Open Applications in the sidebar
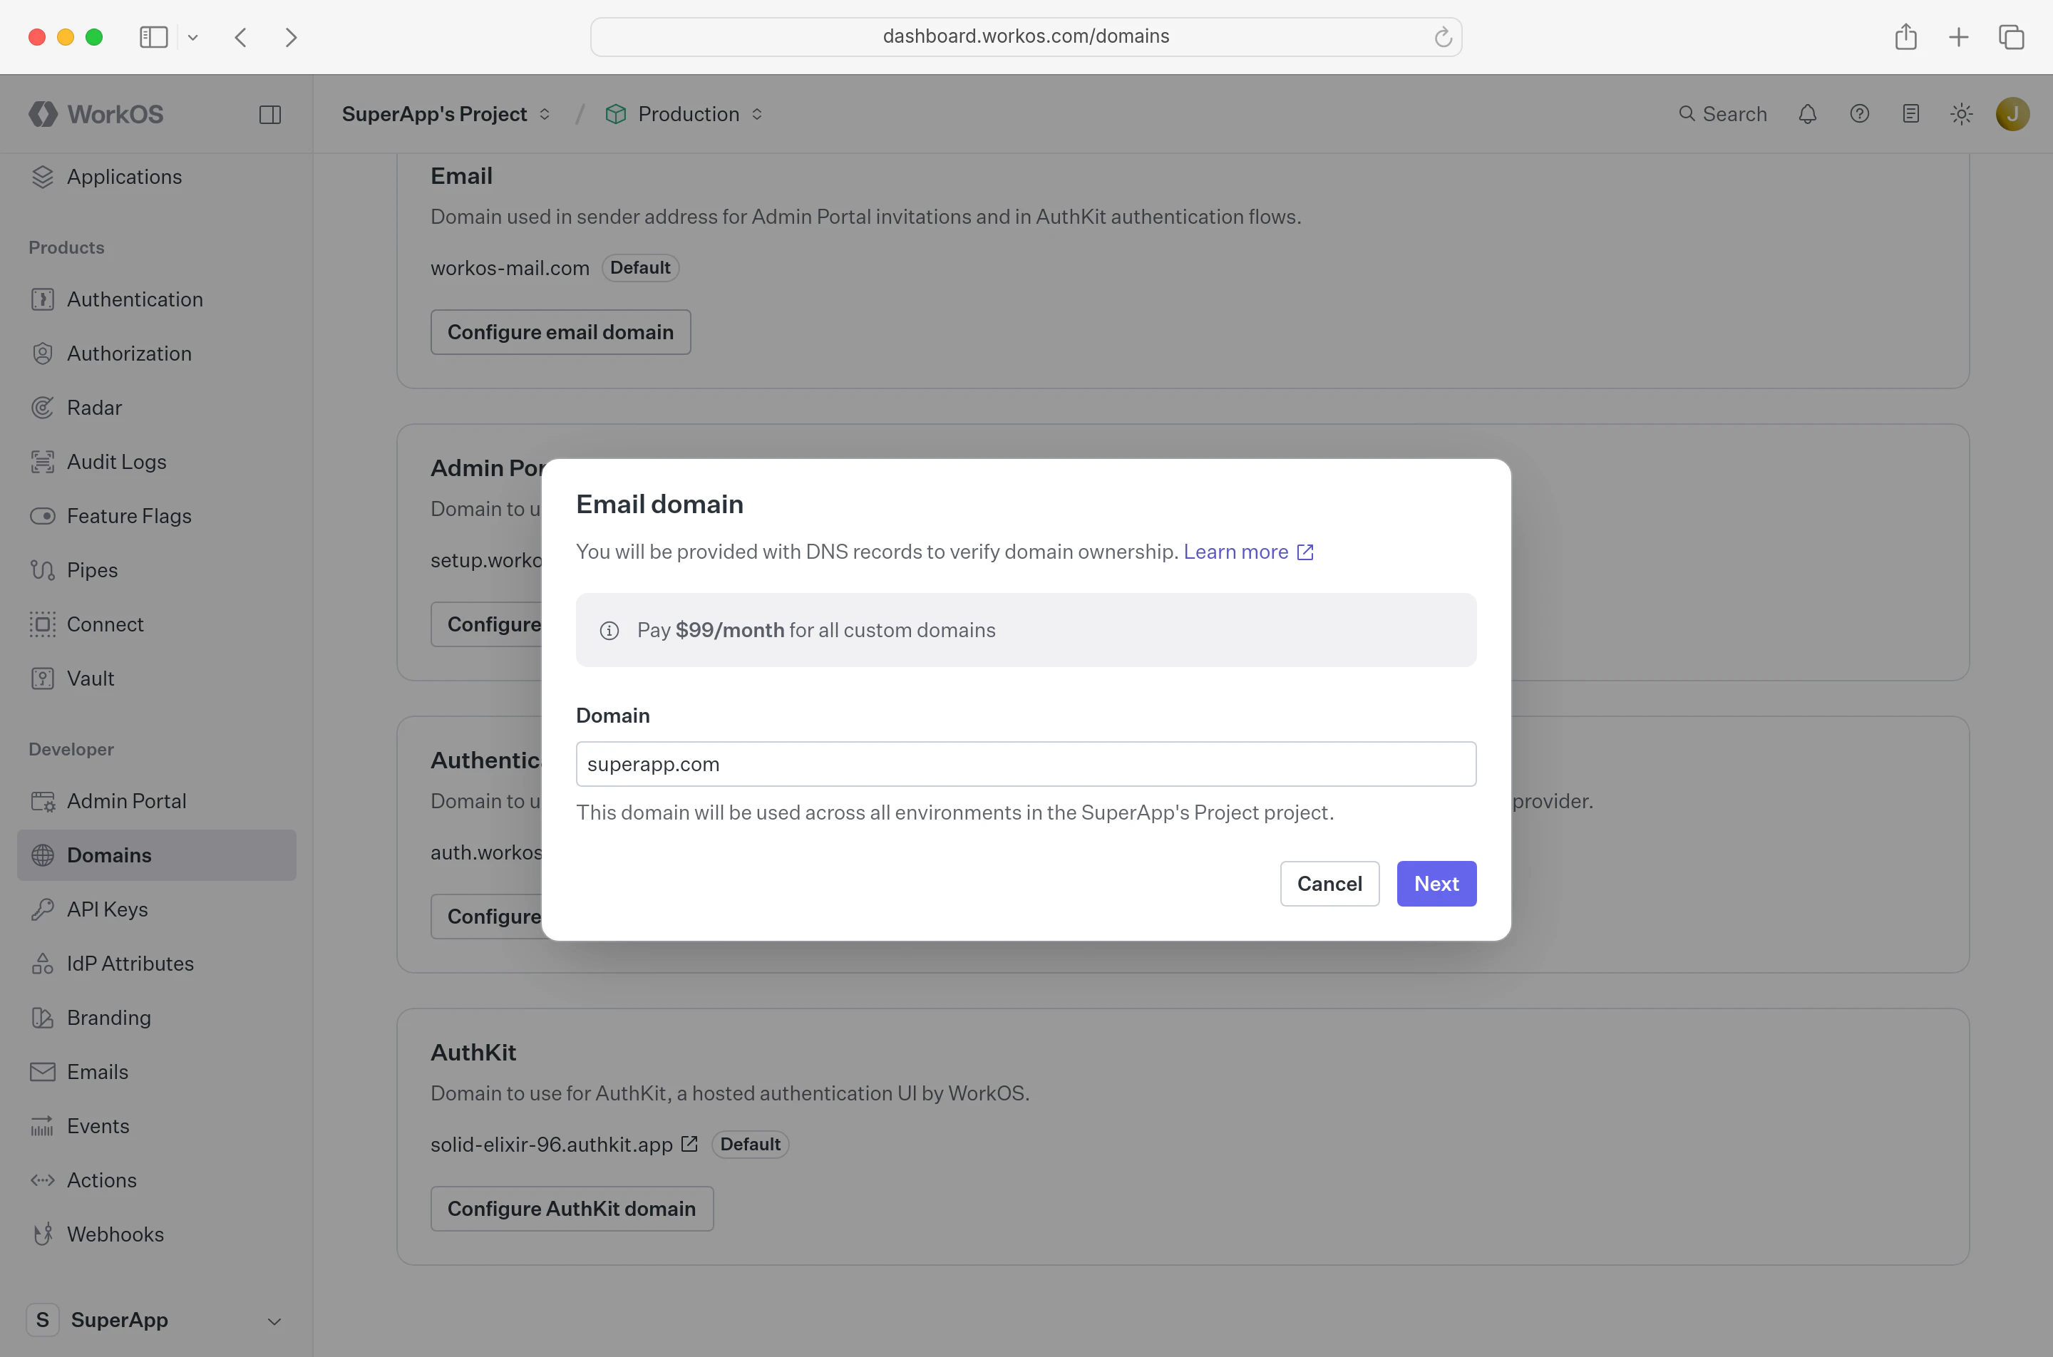This screenshot has width=2053, height=1357. [156, 177]
